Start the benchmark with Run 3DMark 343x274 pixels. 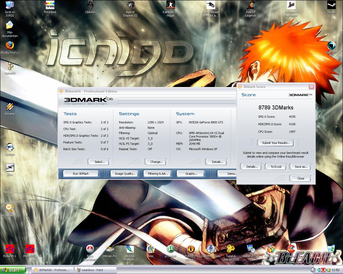tap(81, 174)
